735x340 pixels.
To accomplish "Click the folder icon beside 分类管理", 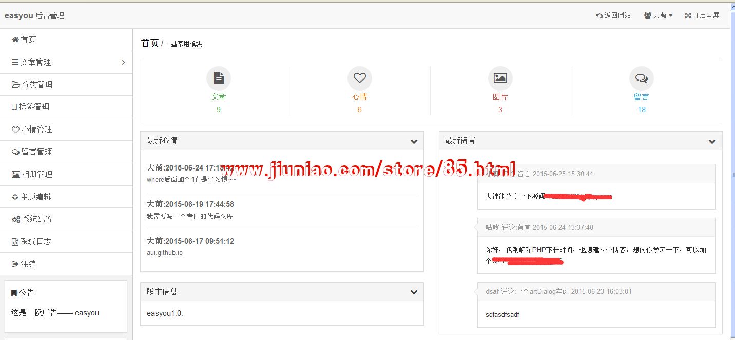I will point(15,85).
